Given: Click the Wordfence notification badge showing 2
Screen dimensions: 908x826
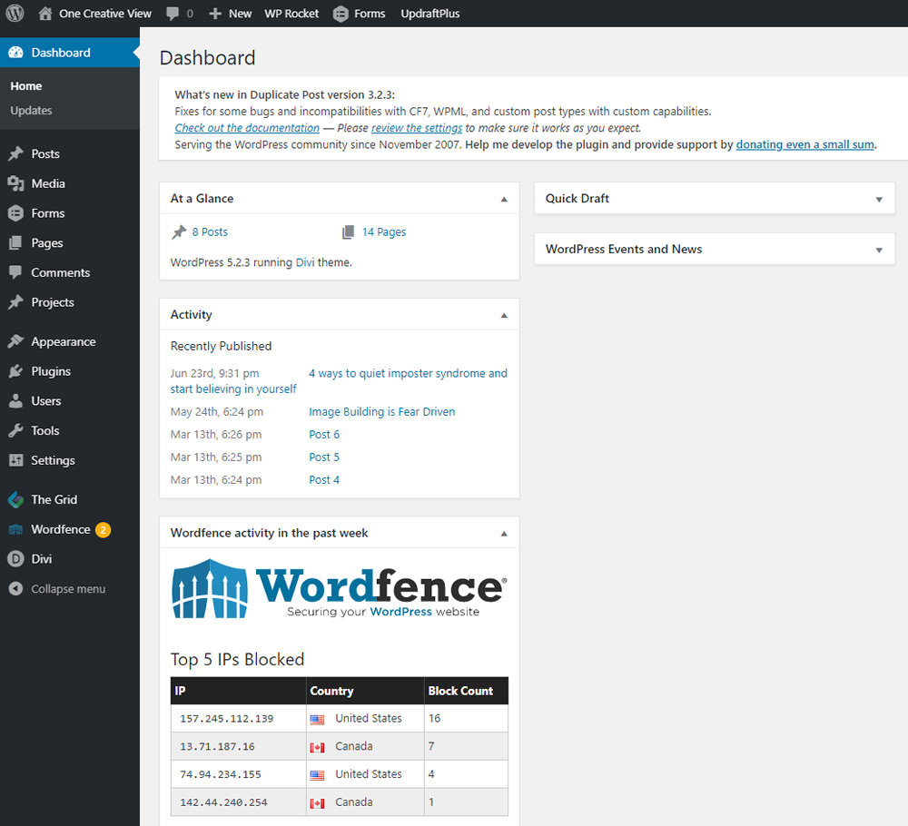Looking at the screenshot, I should 104,529.
